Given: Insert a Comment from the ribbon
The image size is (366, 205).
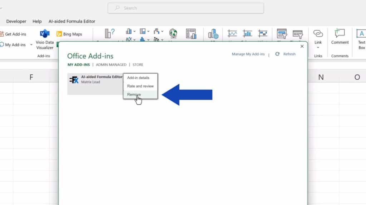Looking at the screenshot, I should pos(340,37).
